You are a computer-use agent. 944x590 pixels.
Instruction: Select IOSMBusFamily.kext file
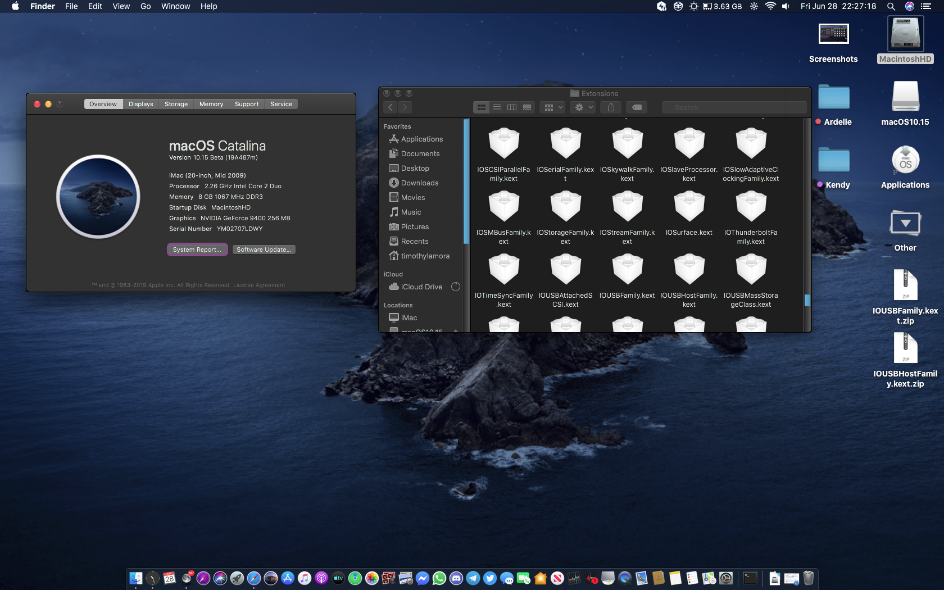coord(503,217)
